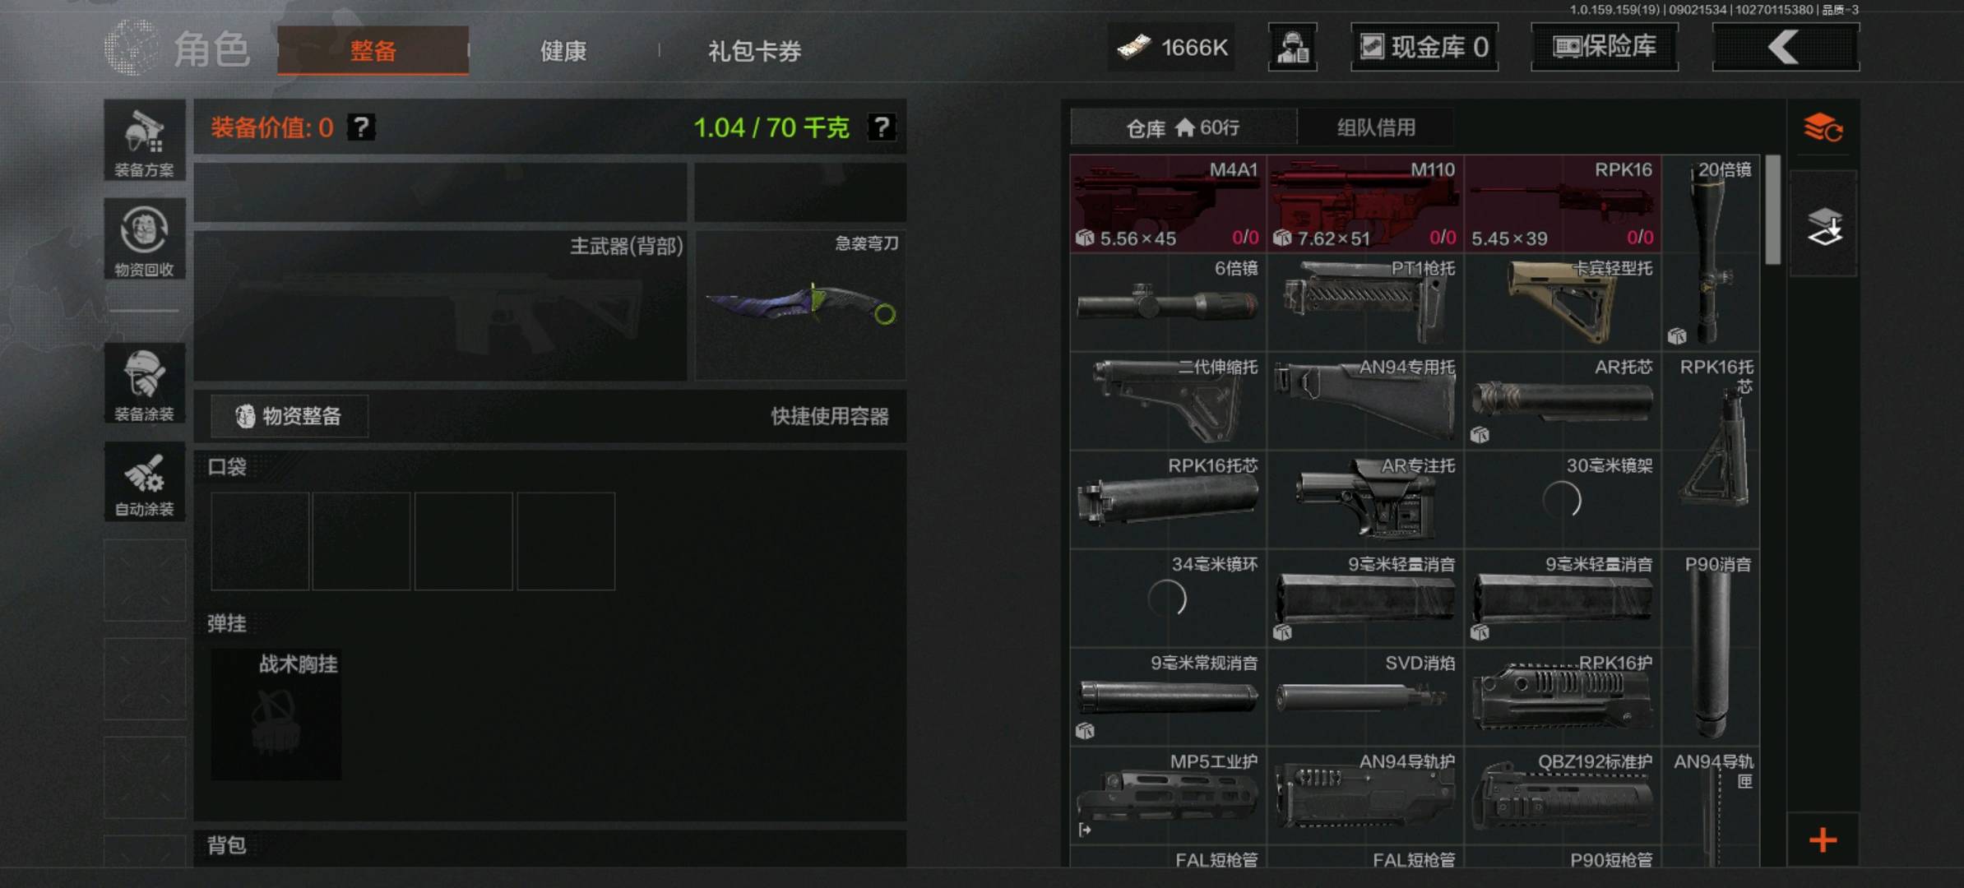Image resolution: width=1964 pixels, height=888 pixels.
Task: Open the 物资回收 recycle icon
Action: 145,239
